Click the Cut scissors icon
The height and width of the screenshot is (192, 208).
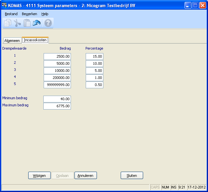click(17, 23)
